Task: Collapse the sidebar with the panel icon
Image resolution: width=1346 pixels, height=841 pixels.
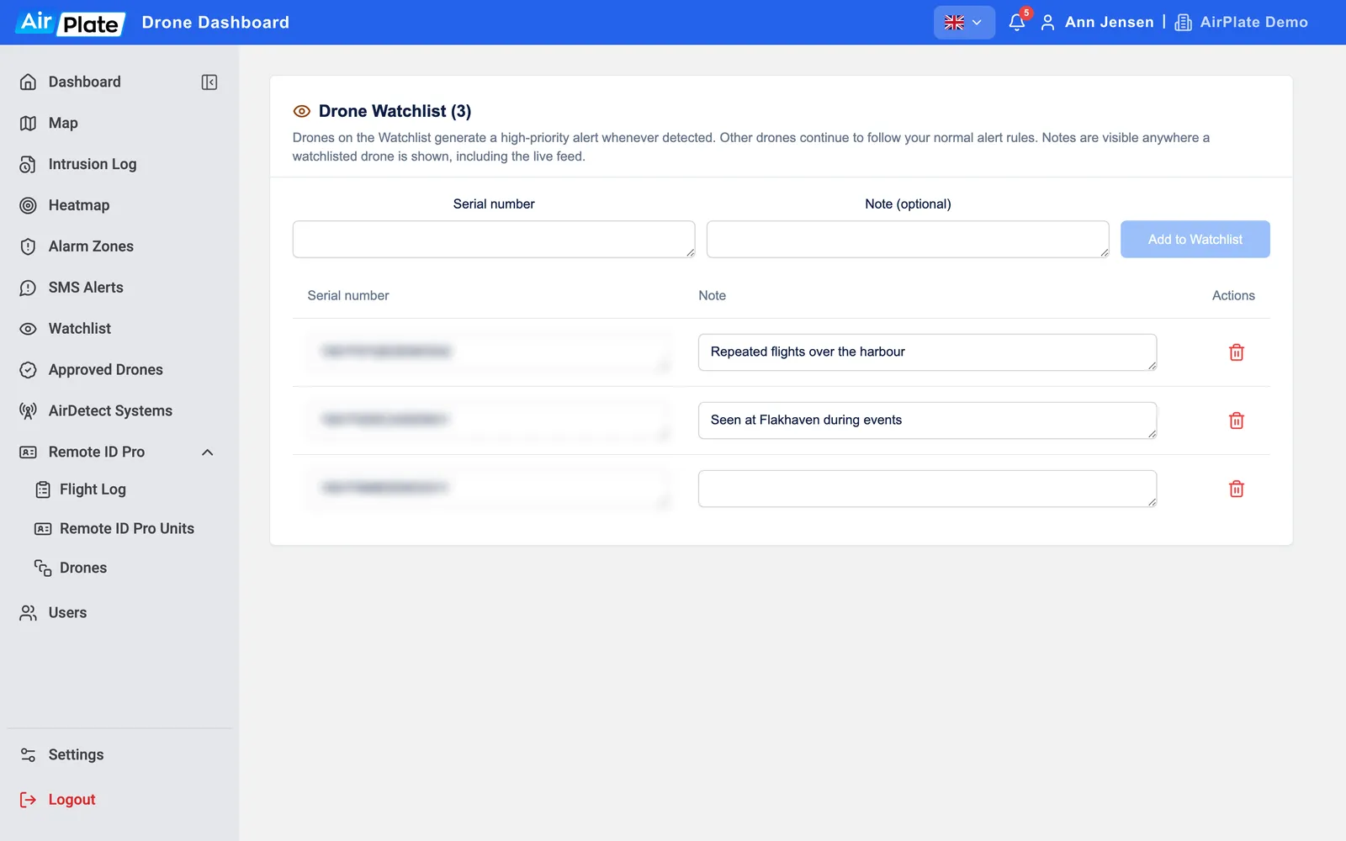Action: coord(209,82)
